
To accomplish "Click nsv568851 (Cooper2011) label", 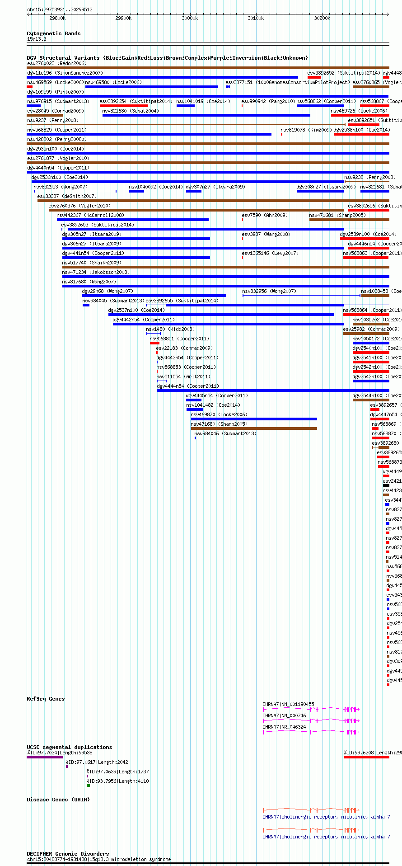I will pos(180,339).
